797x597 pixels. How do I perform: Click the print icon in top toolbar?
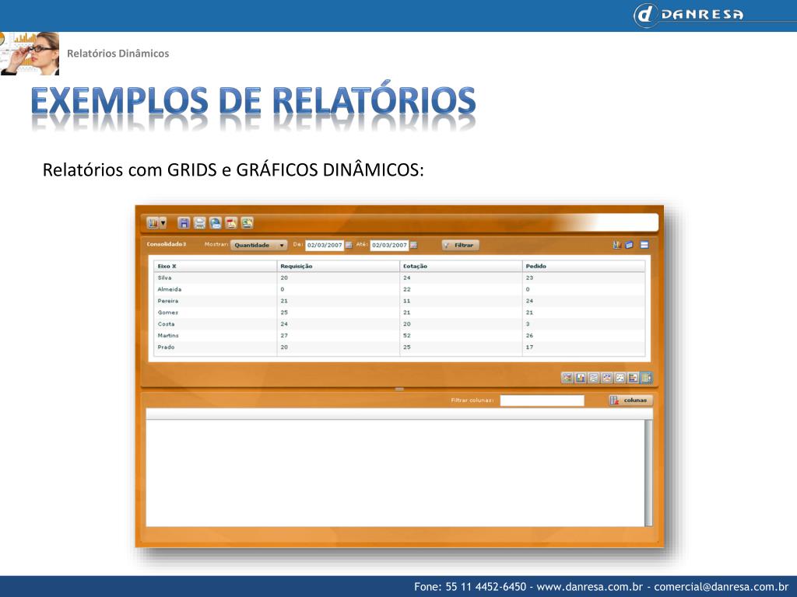tap(200, 223)
